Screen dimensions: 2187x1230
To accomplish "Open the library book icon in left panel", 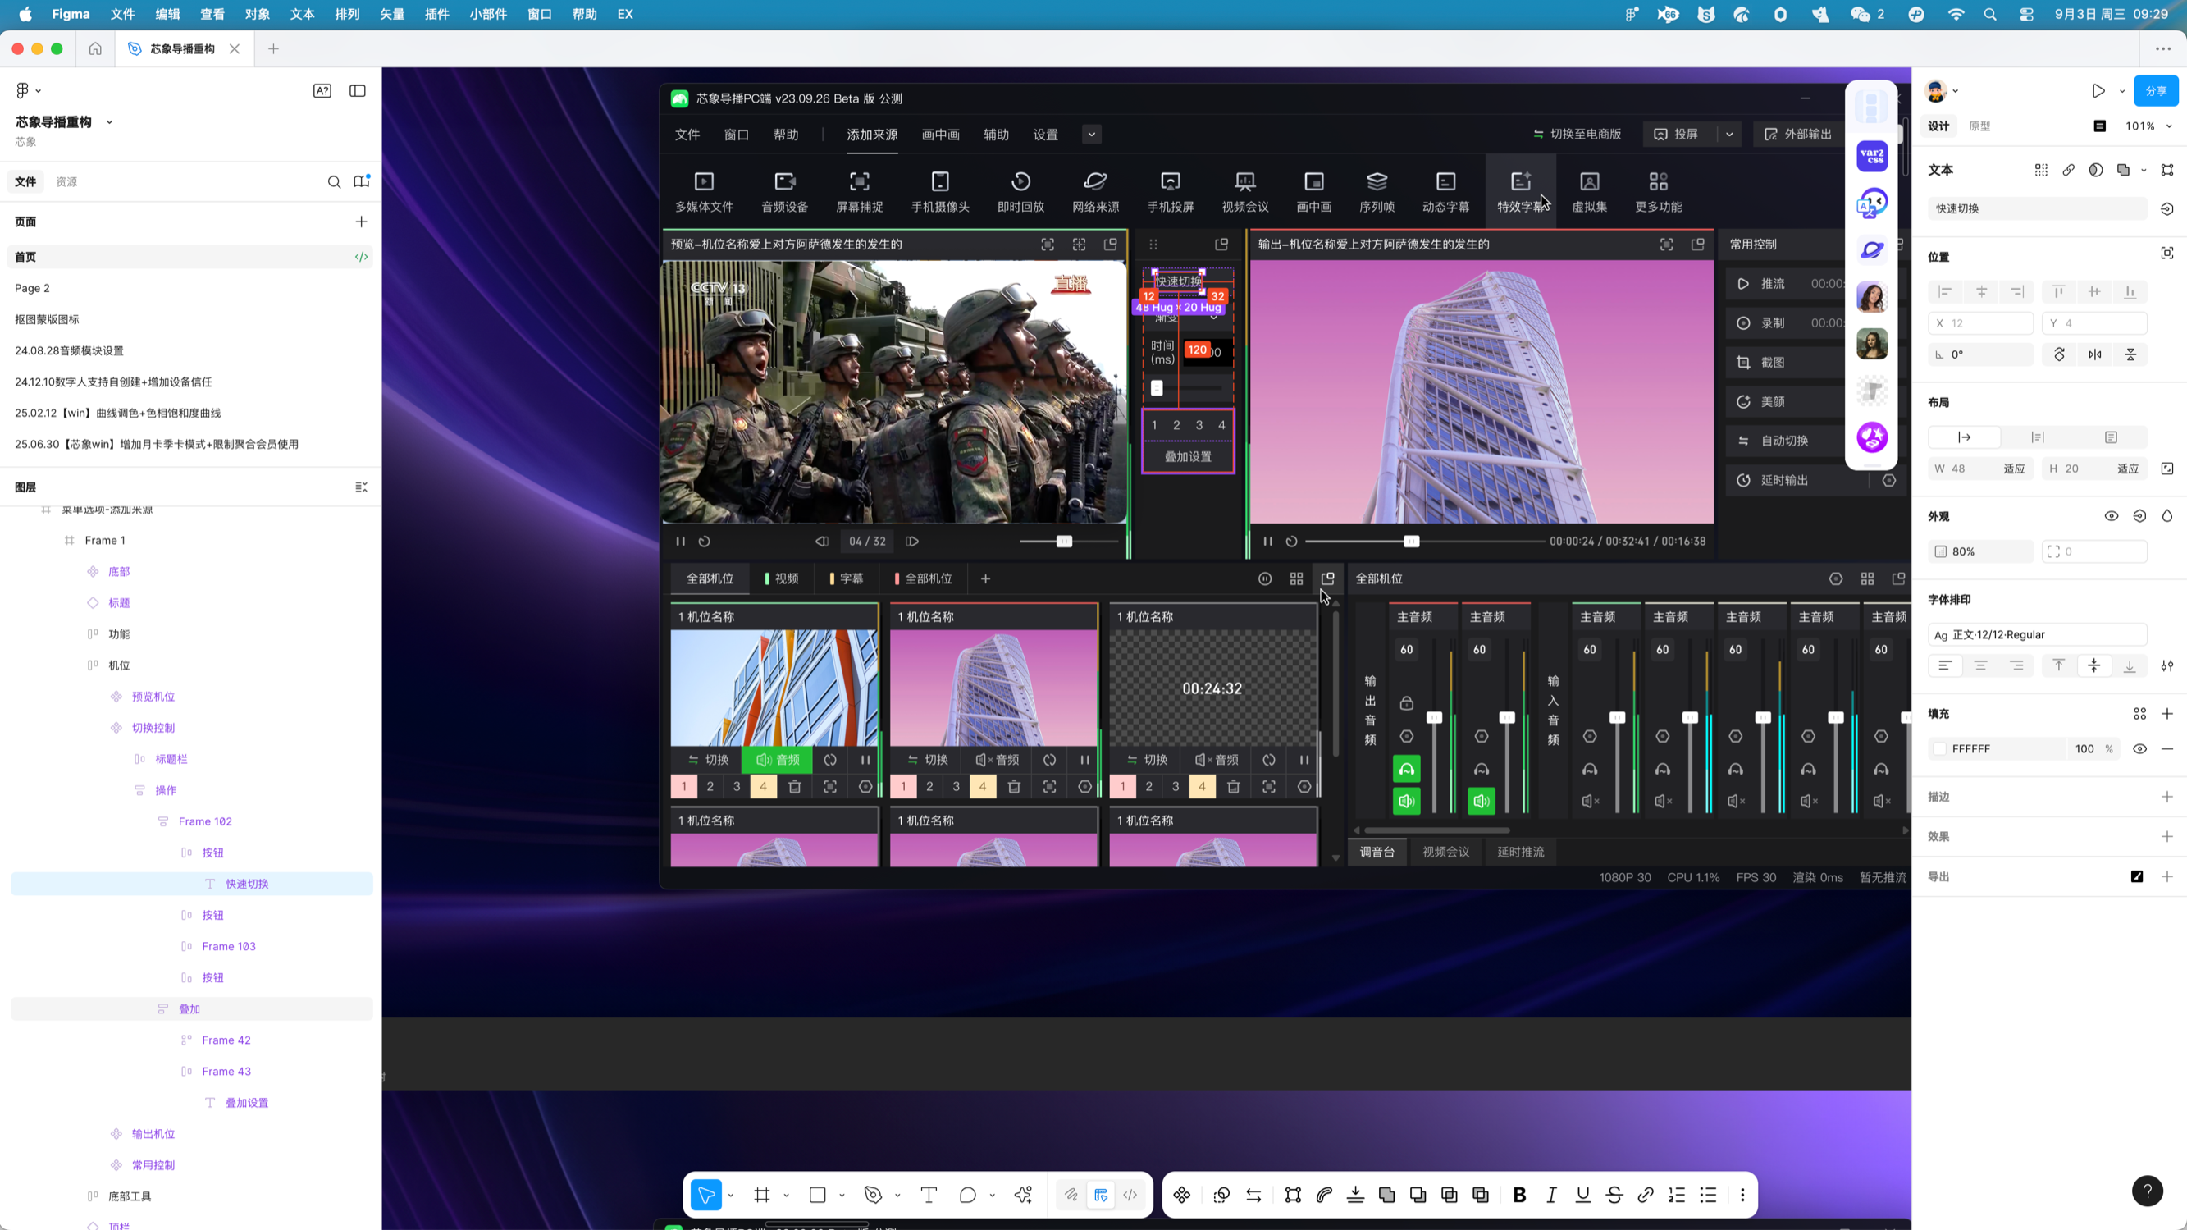I will (x=362, y=182).
